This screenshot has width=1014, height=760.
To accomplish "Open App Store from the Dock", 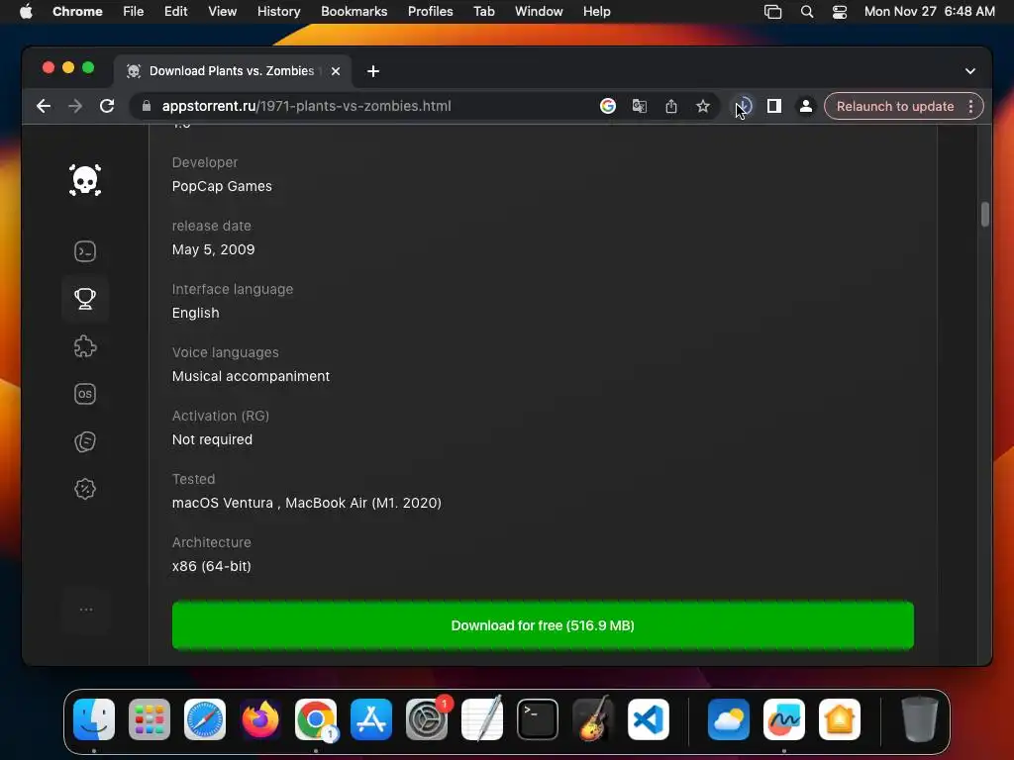I will point(371,719).
